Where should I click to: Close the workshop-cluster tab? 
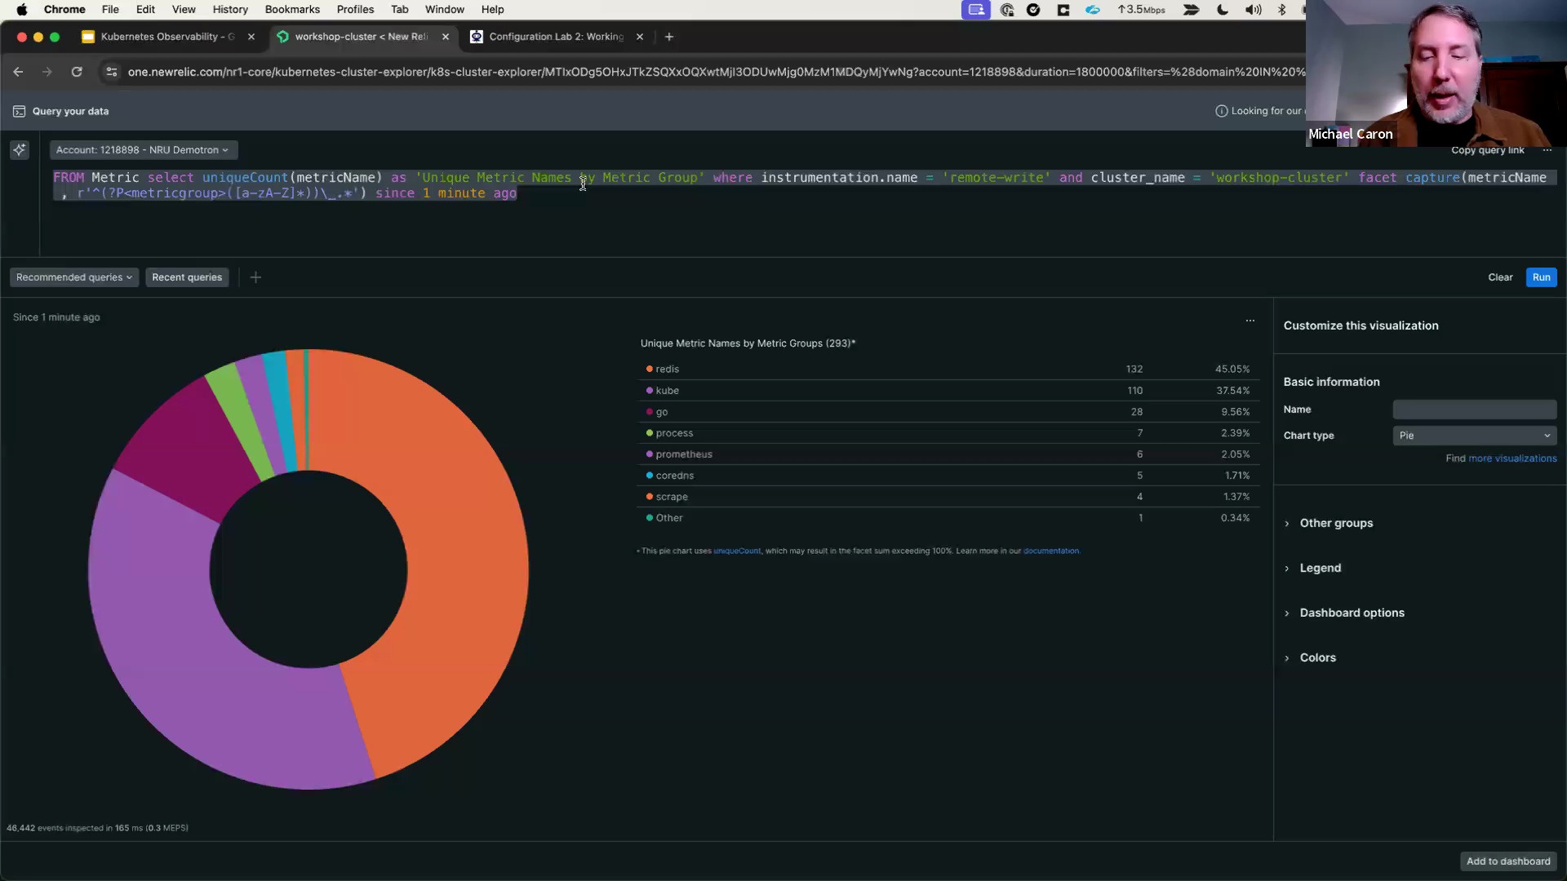click(x=446, y=37)
